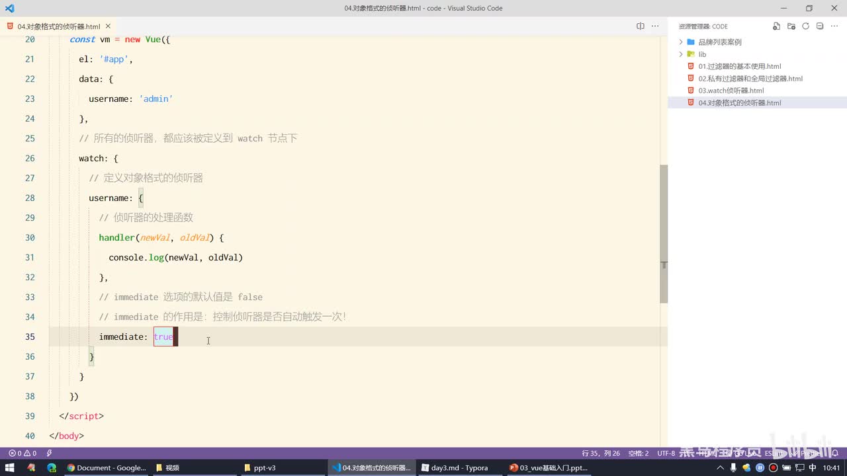
Task: Click line number 28 in gutter
Action: [30, 198]
